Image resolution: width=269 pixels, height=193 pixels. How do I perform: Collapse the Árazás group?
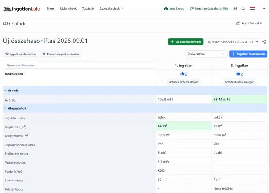[5, 90]
